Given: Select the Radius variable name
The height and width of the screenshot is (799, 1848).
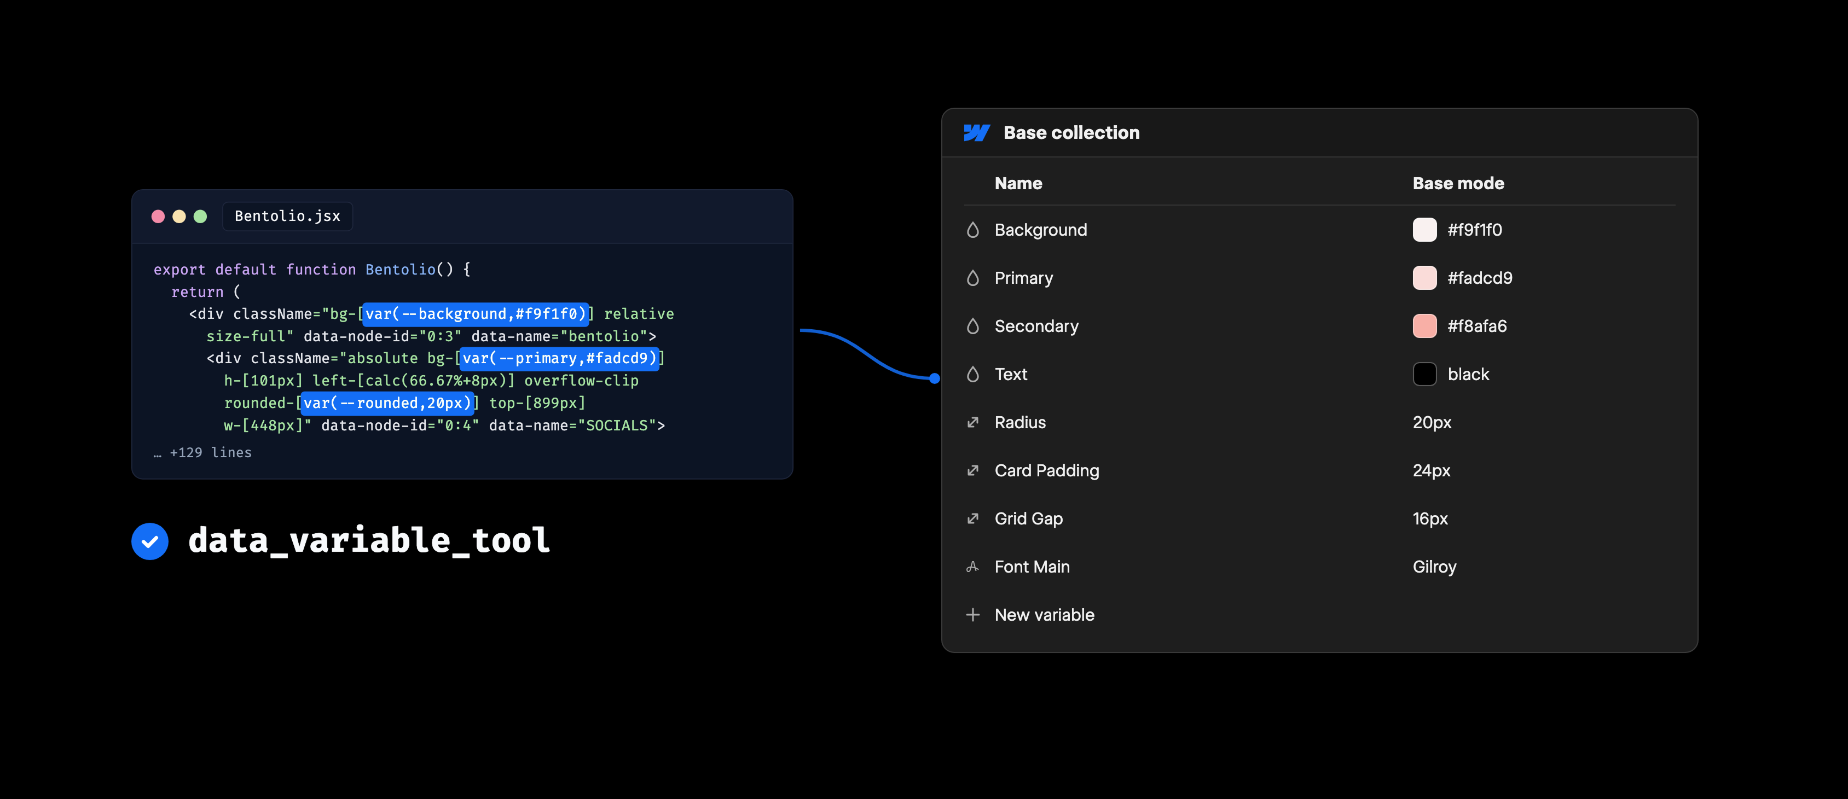Looking at the screenshot, I should 1020,422.
